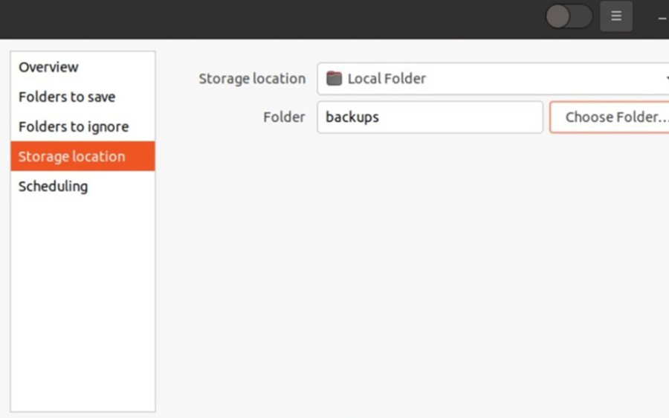Select Folders to ignore in sidebar

pos(74,126)
